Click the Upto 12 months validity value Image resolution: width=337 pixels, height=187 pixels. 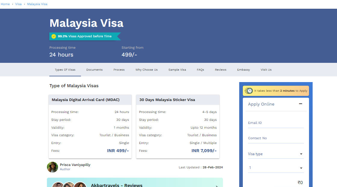pyautogui.click(x=203, y=127)
